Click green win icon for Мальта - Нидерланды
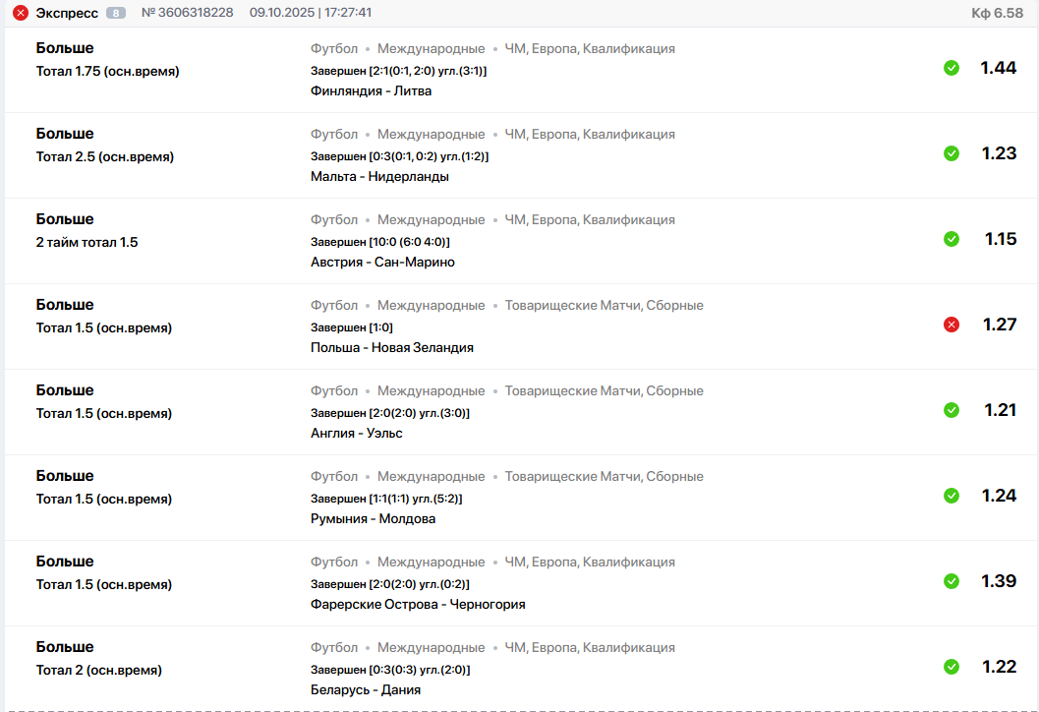1039x712 pixels. tap(952, 153)
